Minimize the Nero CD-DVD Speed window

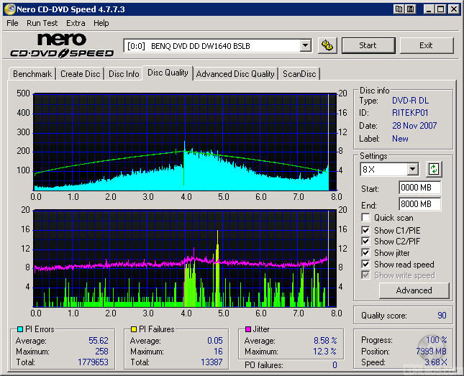tap(429, 9)
